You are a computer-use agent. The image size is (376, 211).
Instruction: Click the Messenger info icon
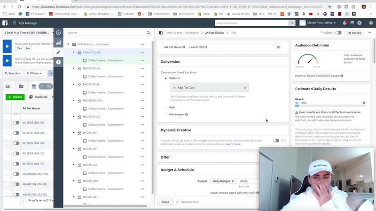(x=186, y=114)
